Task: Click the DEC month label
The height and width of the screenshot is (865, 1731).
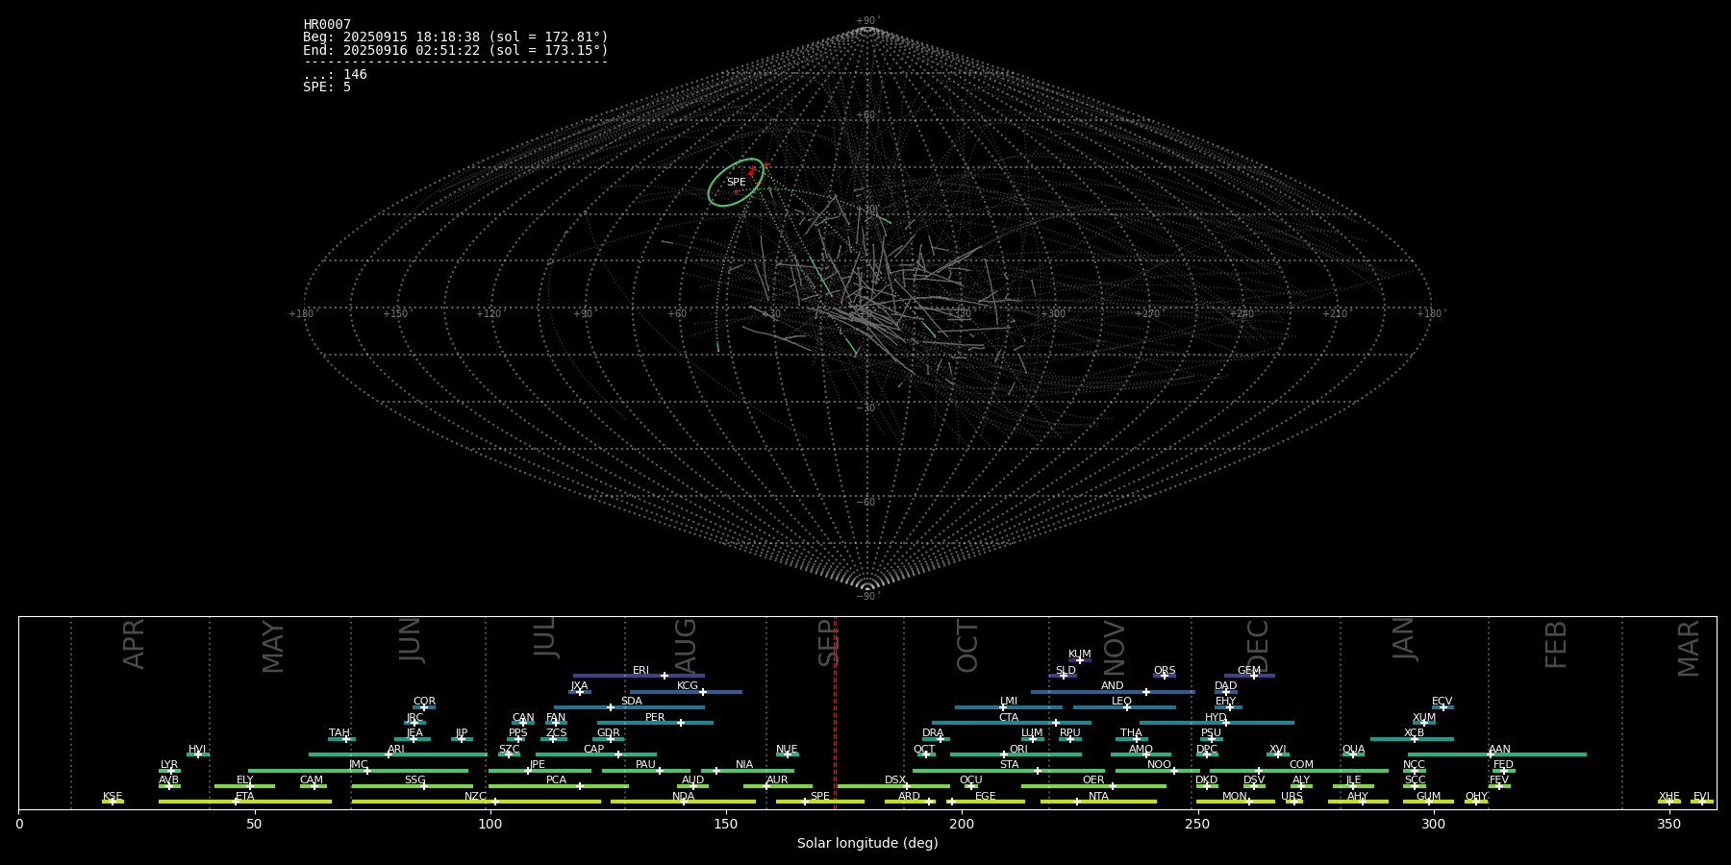Action: click(1258, 646)
